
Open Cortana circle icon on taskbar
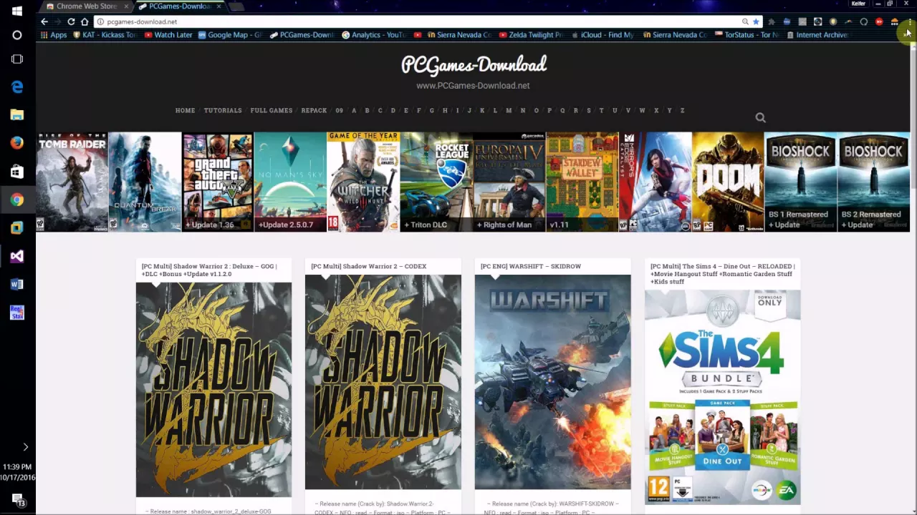click(17, 35)
